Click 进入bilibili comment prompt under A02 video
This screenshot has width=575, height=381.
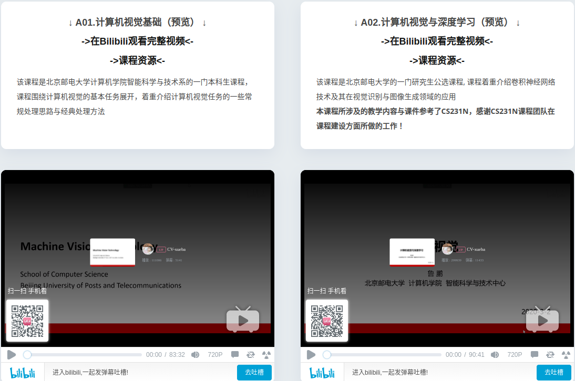coord(390,372)
